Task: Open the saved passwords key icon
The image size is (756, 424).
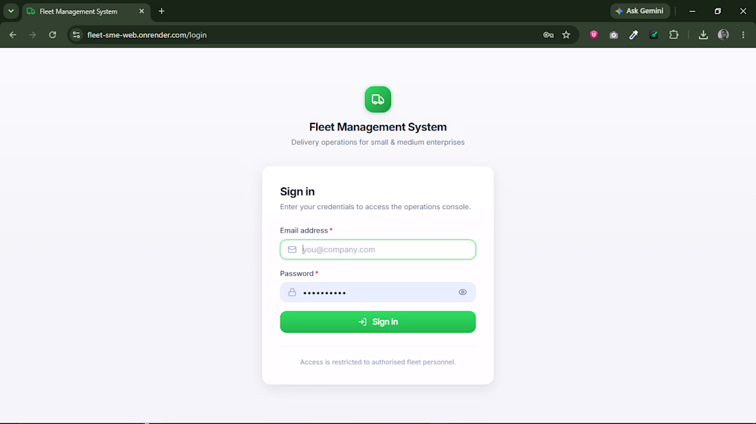Action: [x=548, y=35]
